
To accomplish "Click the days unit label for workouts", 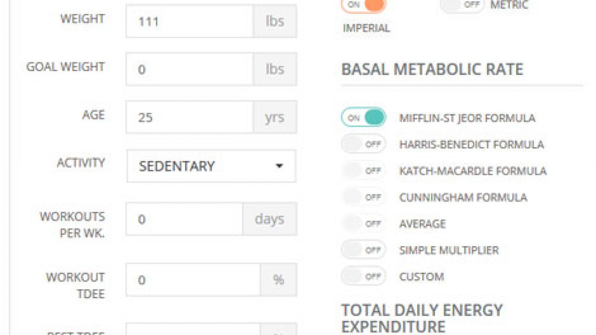I will (270, 219).
